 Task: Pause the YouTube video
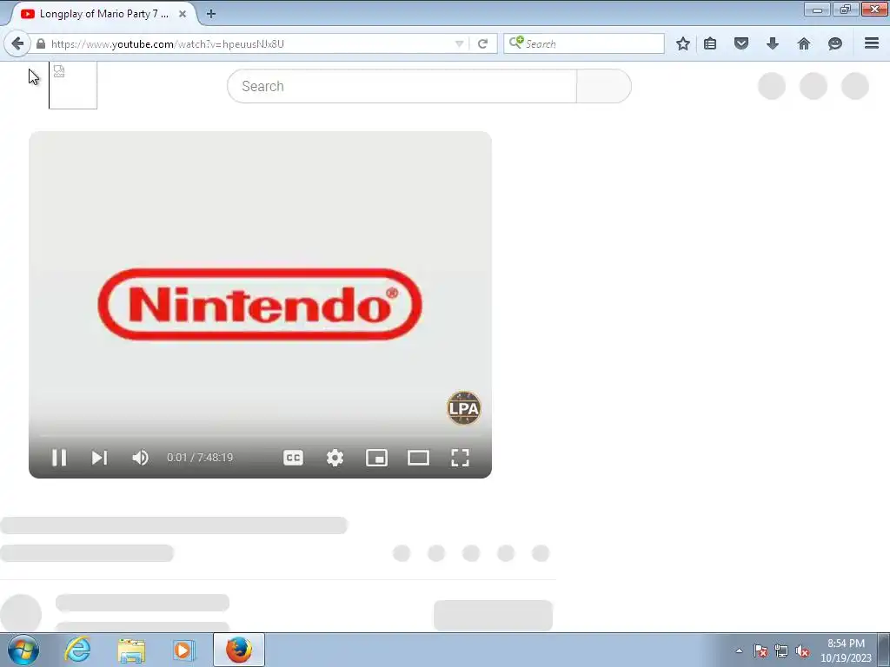pos(59,458)
